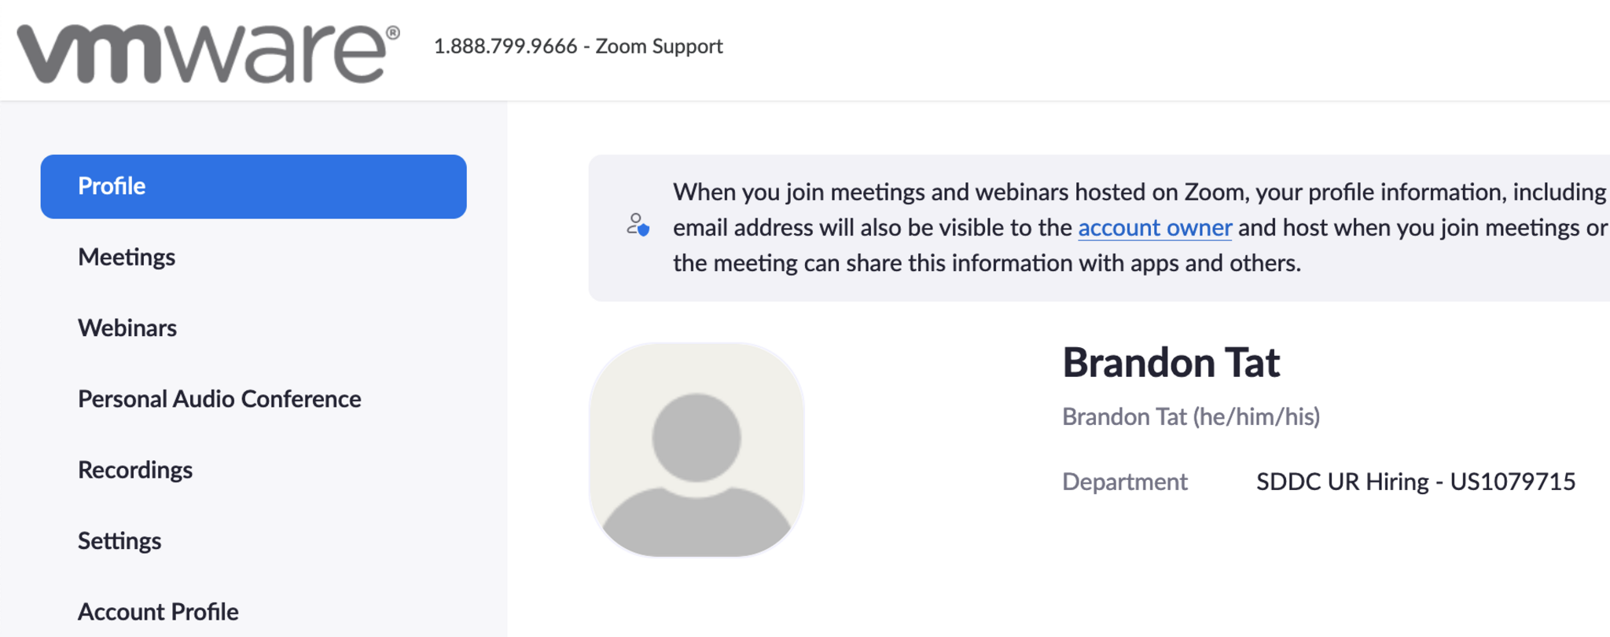The height and width of the screenshot is (637, 1610).
Task: Open the Profile sidebar section
Action: tap(253, 187)
